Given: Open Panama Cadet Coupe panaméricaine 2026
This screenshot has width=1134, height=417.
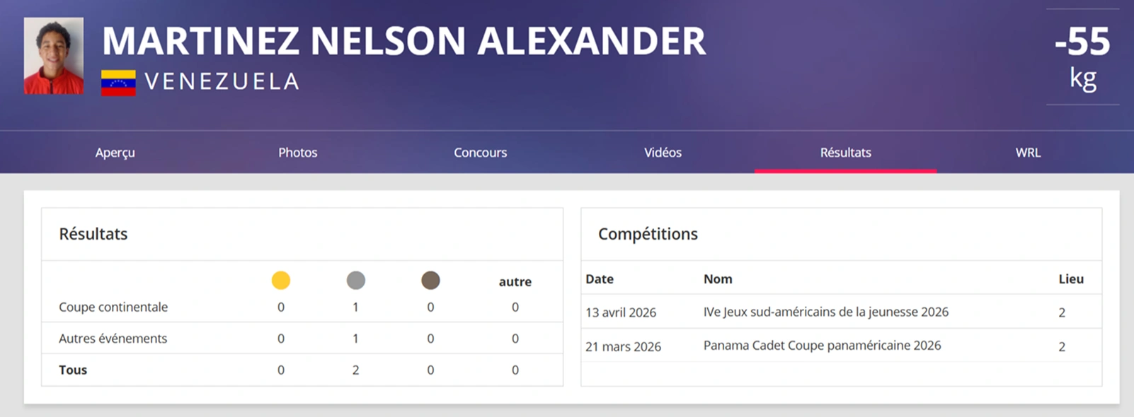Looking at the screenshot, I should [x=822, y=346].
